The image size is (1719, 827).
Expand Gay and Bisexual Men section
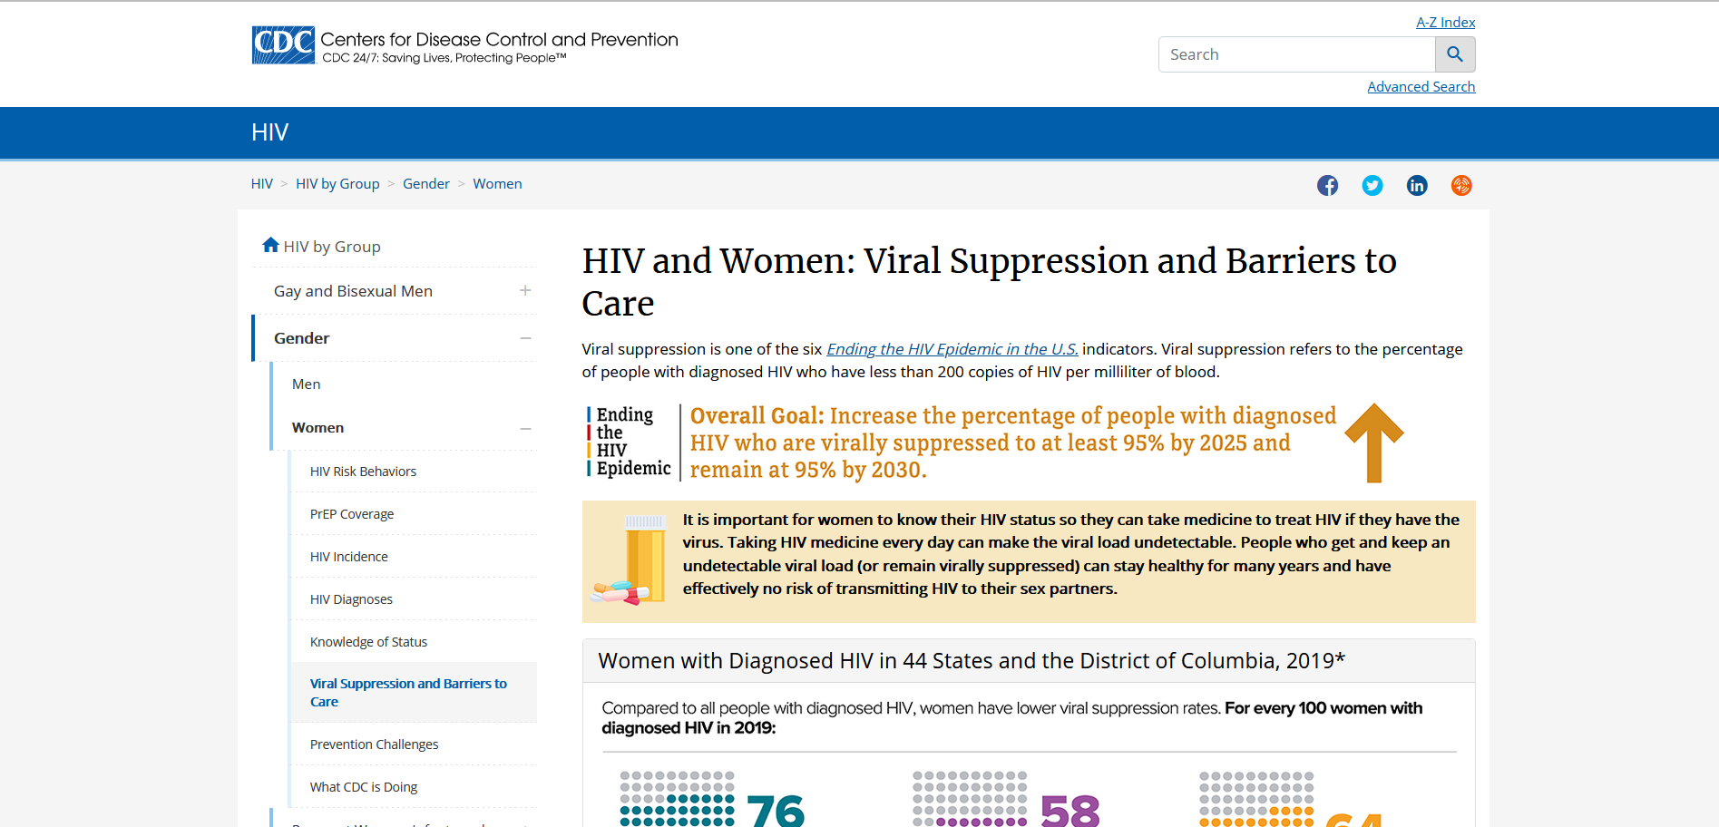pyautogui.click(x=525, y=291)
